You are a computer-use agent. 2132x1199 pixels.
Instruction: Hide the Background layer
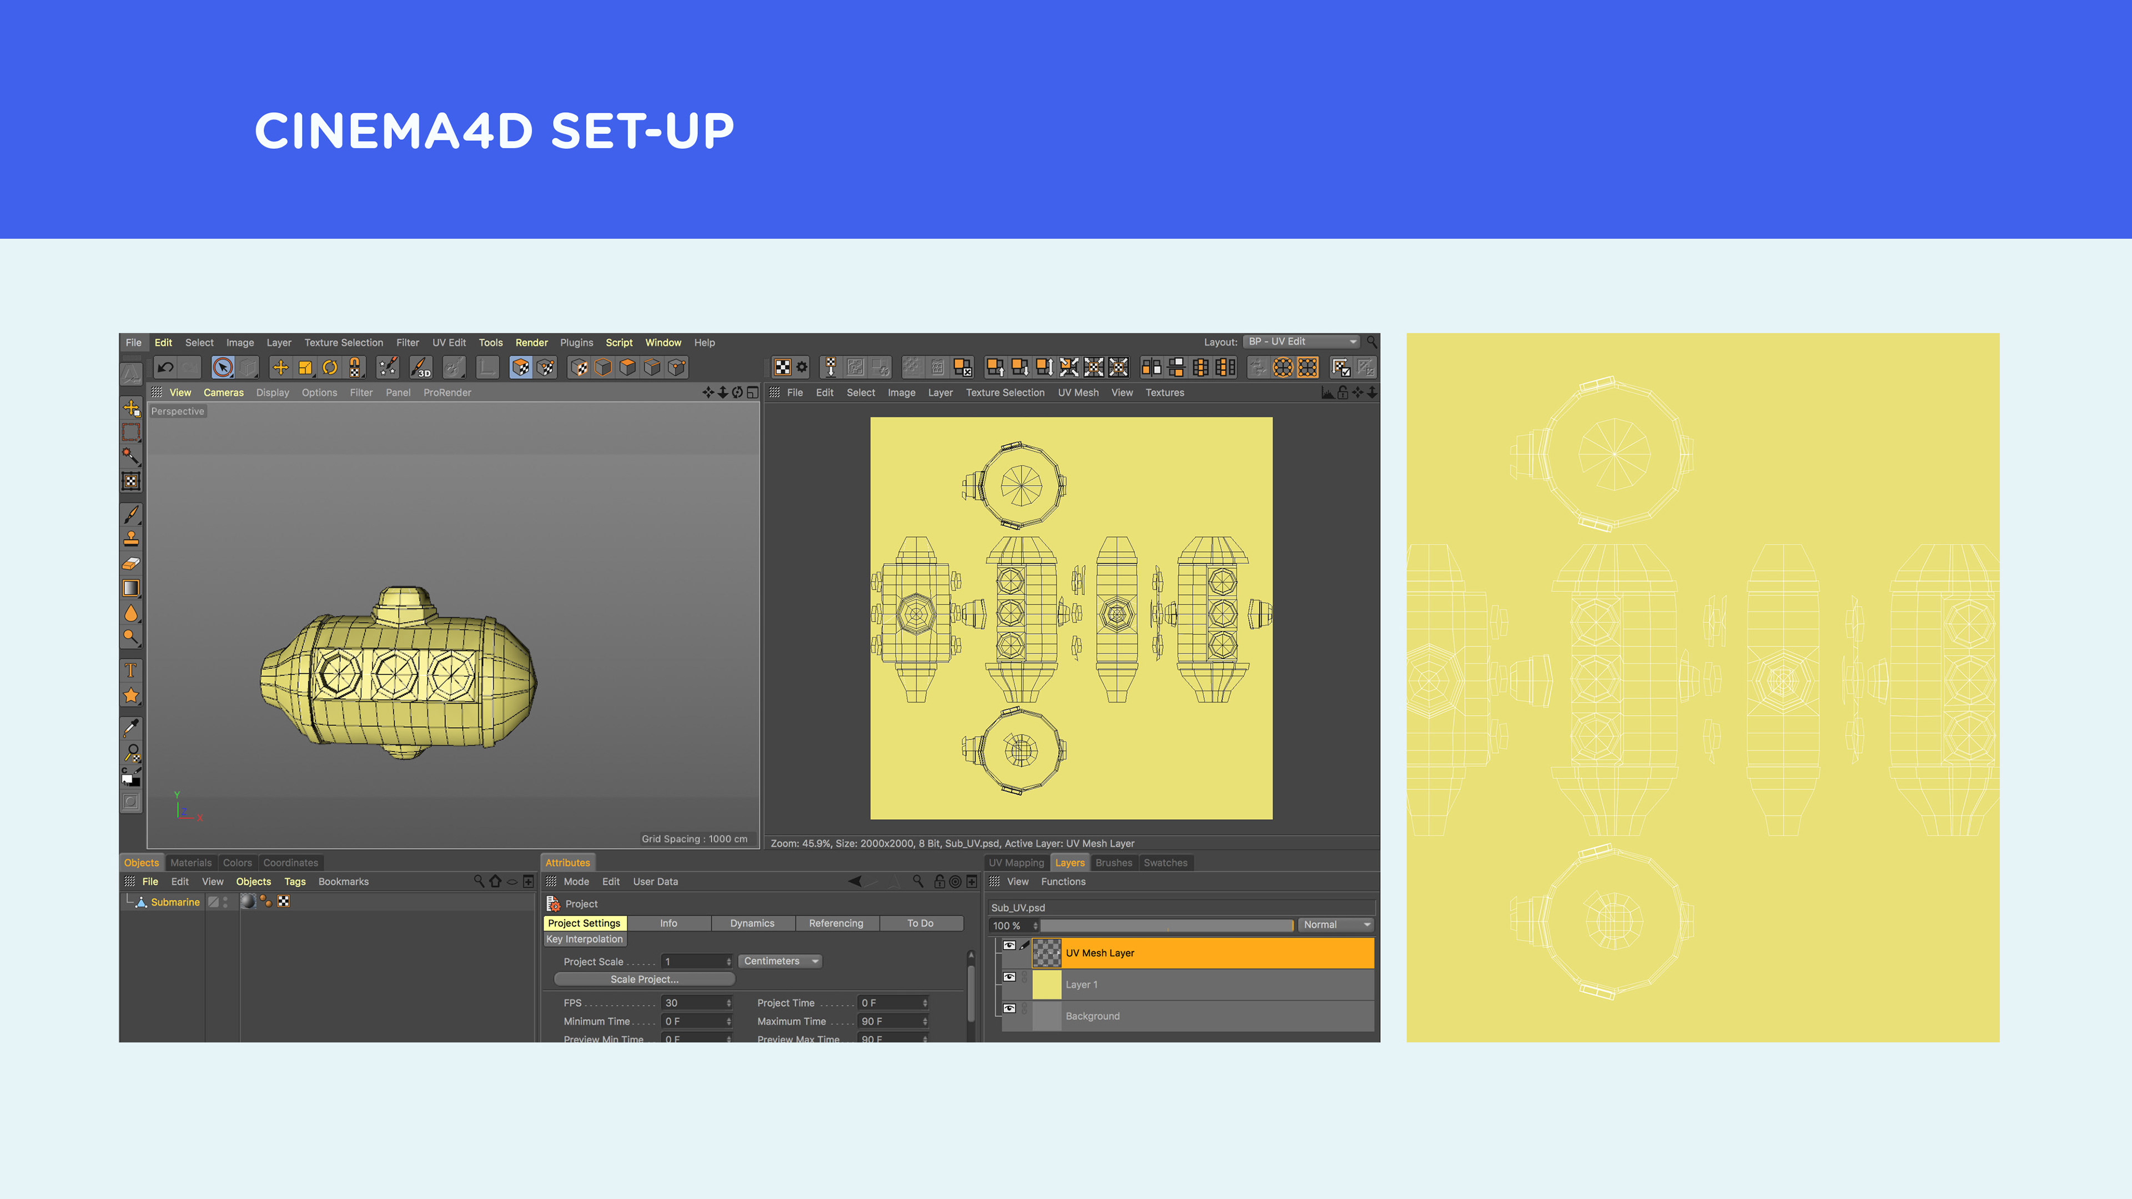(1009, 1009)
